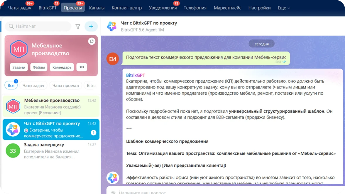
Task: Click unread badge 1 on BitrixGPT chat
Action: coord(94,133)
